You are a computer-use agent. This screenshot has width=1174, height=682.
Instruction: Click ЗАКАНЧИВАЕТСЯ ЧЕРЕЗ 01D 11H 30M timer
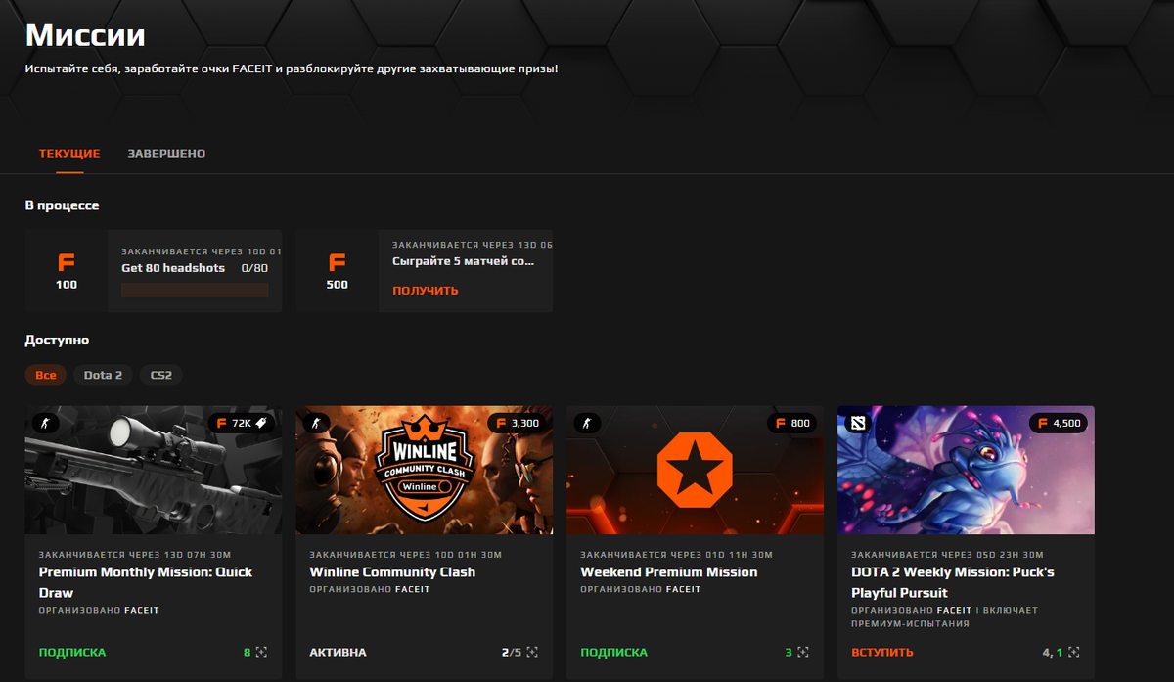pyautogui.click(x=676, y=555)
